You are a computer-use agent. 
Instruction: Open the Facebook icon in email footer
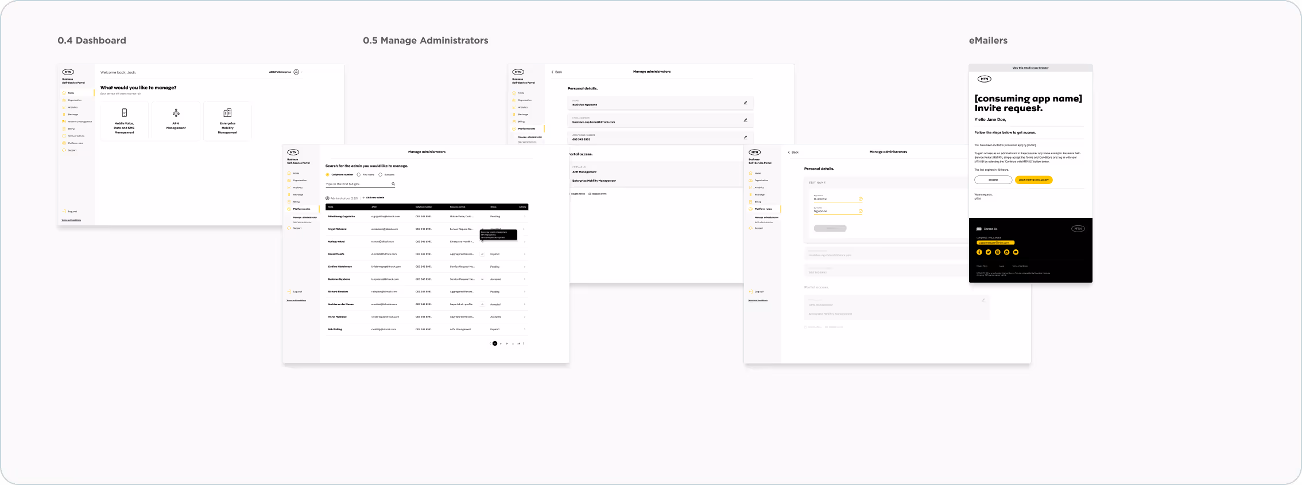pyautogui.click(x=979, y=252)
